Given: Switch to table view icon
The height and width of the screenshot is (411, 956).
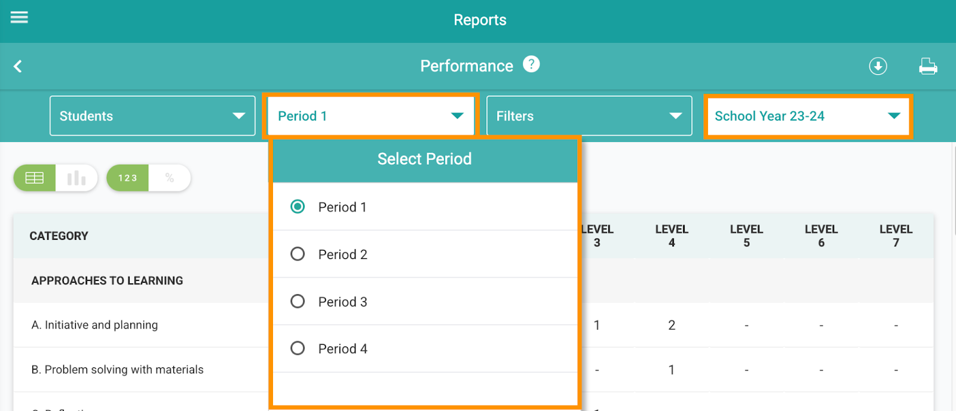Looking at the screenshot, I should (35, 178).
